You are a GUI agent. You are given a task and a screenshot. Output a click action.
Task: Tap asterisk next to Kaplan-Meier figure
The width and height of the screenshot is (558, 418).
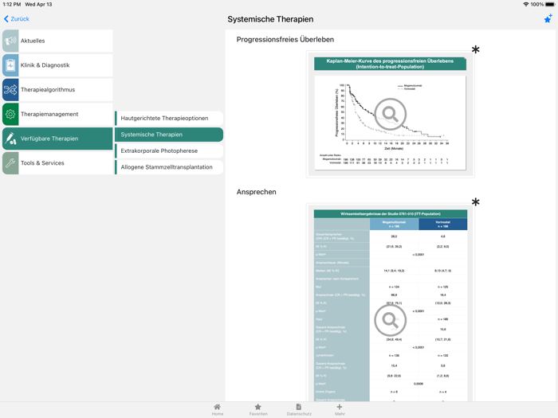pos(475,49)
